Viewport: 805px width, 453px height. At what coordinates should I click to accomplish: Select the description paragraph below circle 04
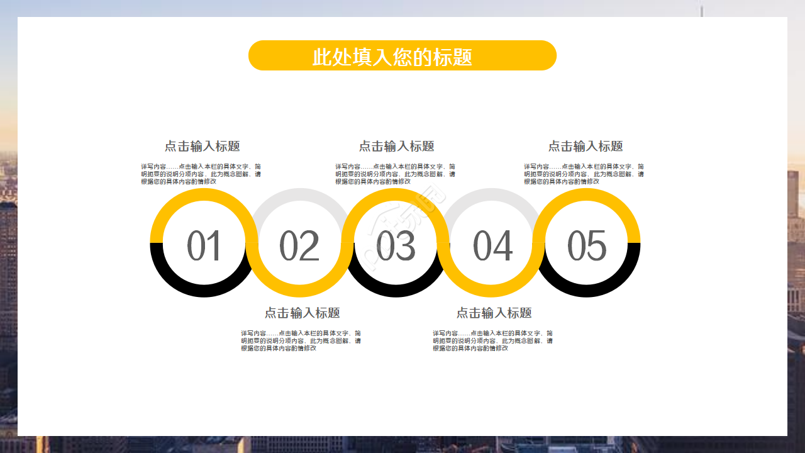pos(493,340)
